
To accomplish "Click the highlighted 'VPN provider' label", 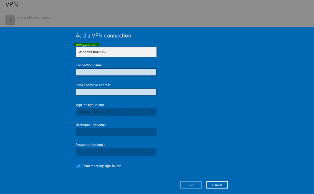I will click(86, 45).
